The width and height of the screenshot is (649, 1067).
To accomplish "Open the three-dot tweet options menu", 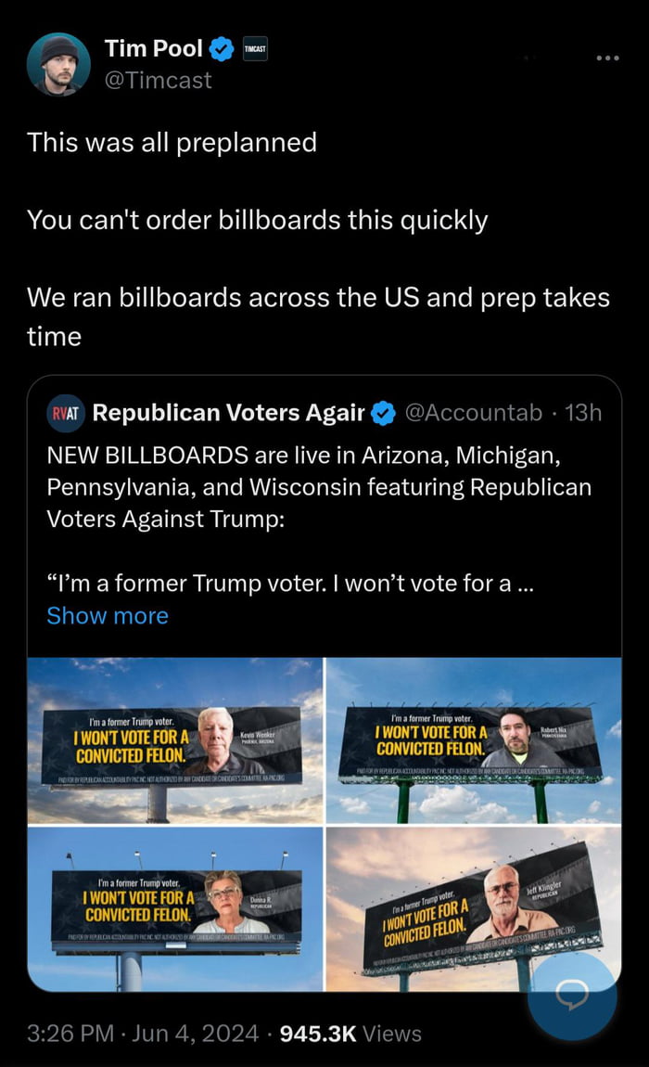I will point(607,58).
